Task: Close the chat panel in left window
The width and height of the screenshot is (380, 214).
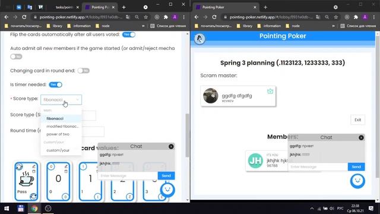Action: pyautogui.click(x=171, y=147)
